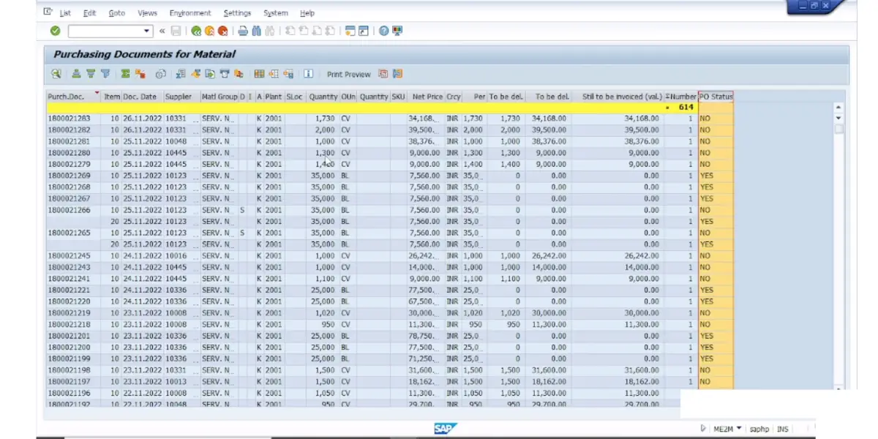Select purchasing document 1800021245
Viewport: 878px width, 439px height.
70,256
